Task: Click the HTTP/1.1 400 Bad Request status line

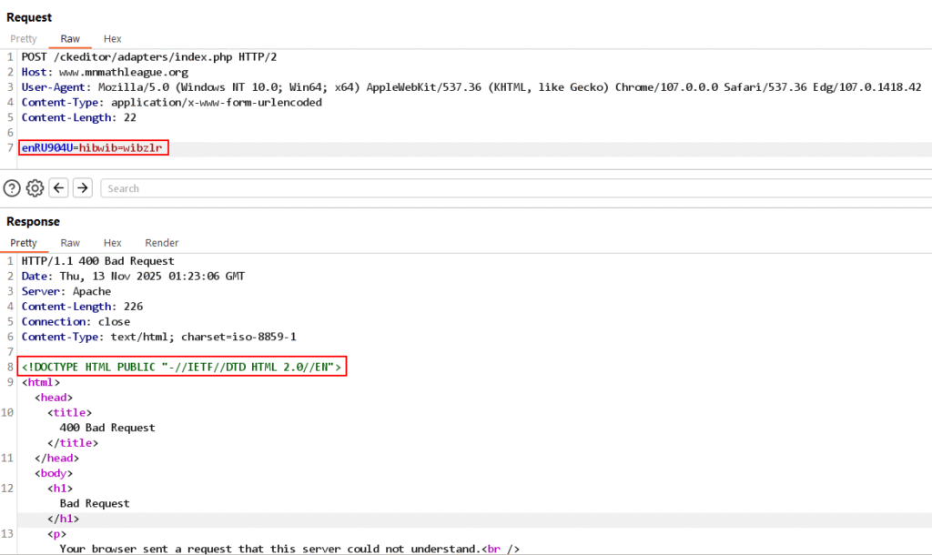Action: (97, 261)
